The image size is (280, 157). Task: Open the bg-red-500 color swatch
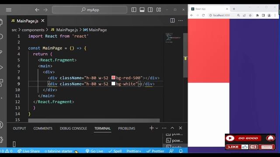pos(113,78)
